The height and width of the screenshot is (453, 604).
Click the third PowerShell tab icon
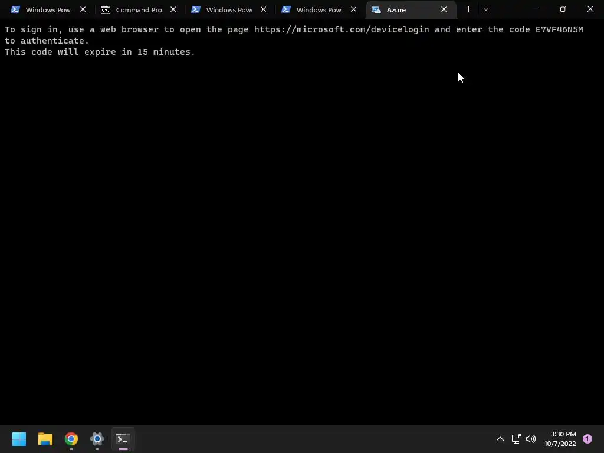(286, 9)
